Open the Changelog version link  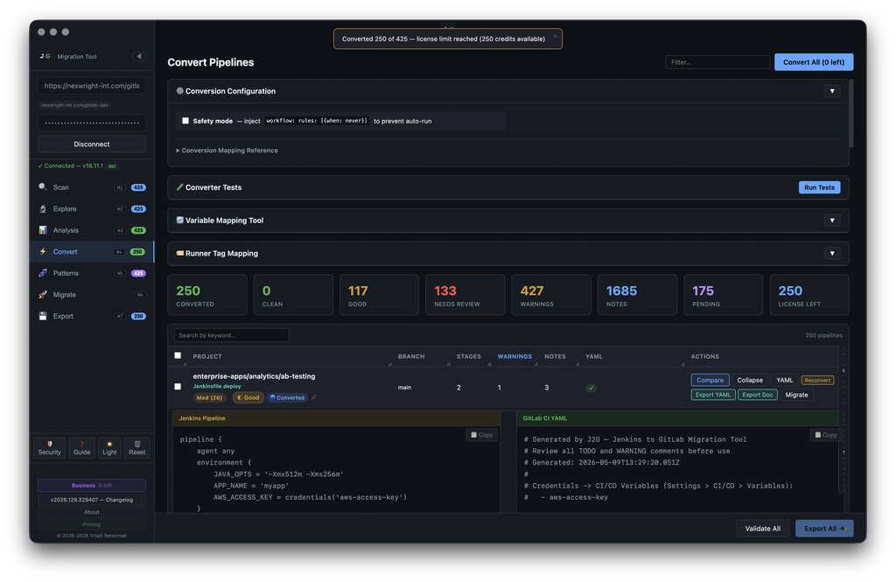coord(91,500)
